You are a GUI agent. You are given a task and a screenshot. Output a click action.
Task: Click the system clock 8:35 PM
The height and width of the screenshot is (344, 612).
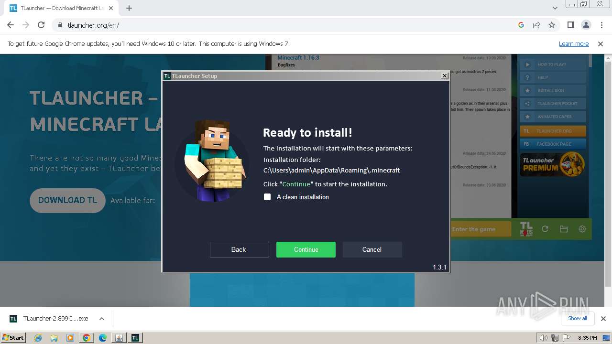pyautogui.click(x=587, y=338)
